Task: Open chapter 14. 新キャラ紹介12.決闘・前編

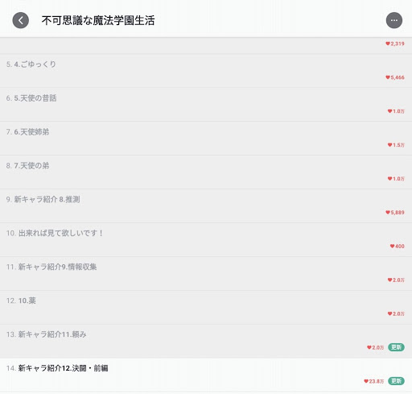Action: pyautogui.click(x=206, y=375)
